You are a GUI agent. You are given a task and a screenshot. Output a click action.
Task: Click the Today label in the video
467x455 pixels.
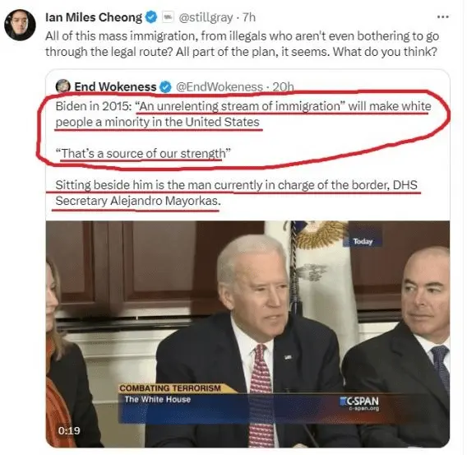363,241
